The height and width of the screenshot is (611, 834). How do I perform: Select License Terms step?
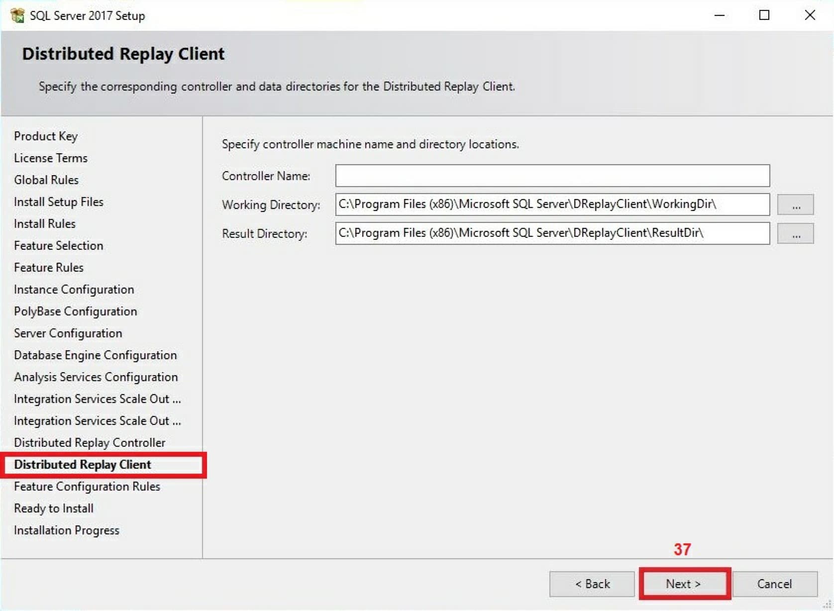click(x=51, y=158)
